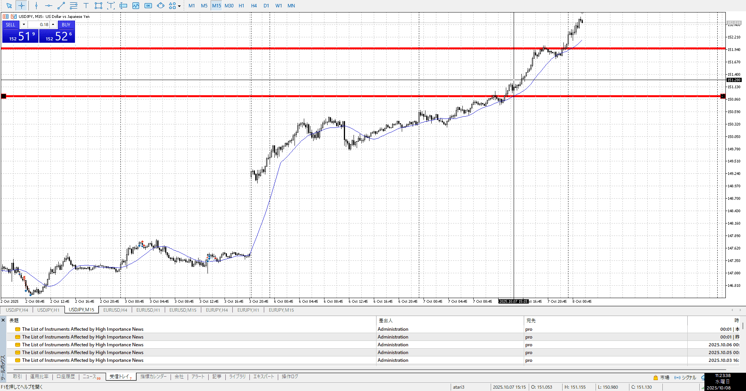Open the shapes objects dropdown arrow
This screenshot has width=746, height=391.
[x=179, y=6]
